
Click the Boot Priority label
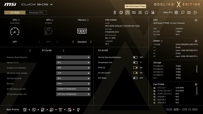point(13,109)
